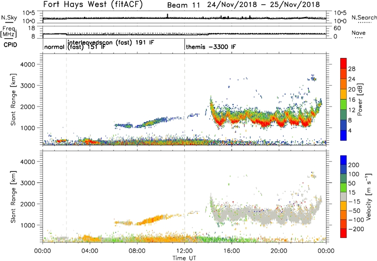The width and height of the screenshot is (377, 261).
Task: Click the gray -15 to 15 velocity band
Action: (344, 197)
